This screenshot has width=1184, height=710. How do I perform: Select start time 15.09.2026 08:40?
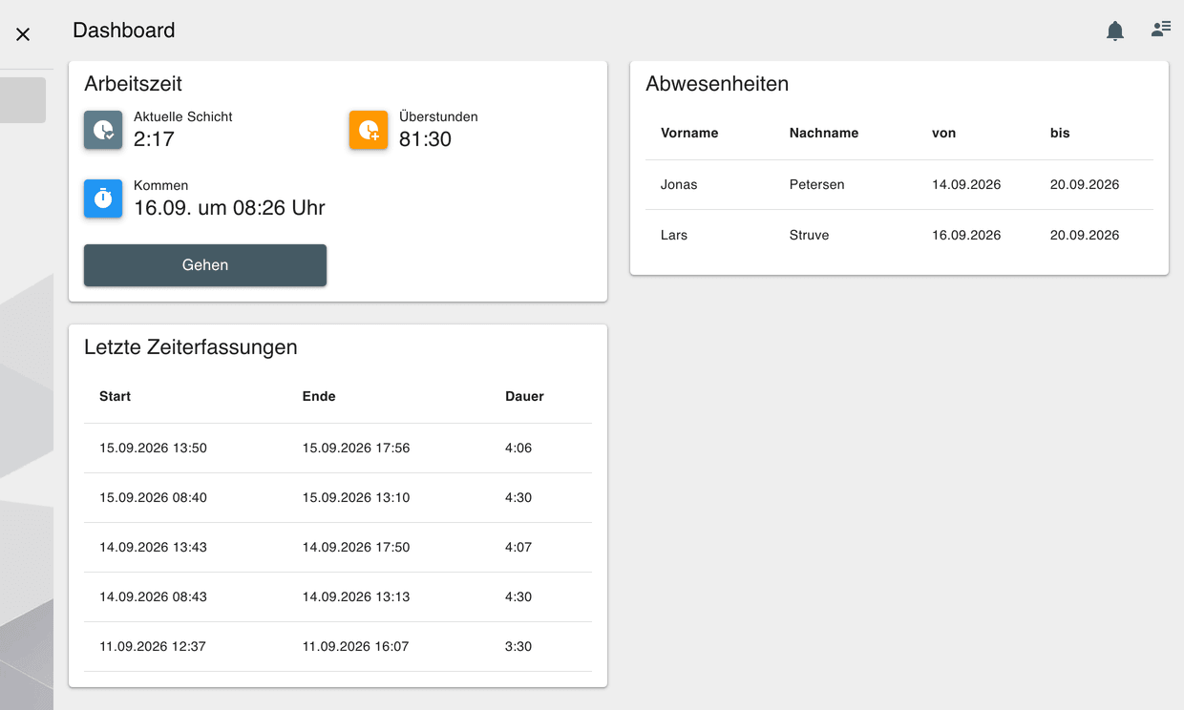point(153,497)
